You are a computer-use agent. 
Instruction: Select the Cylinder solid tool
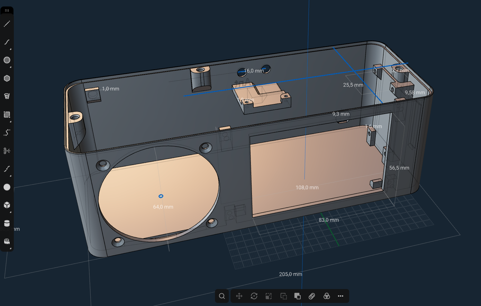pyautogui.click(x=7, y=223)
